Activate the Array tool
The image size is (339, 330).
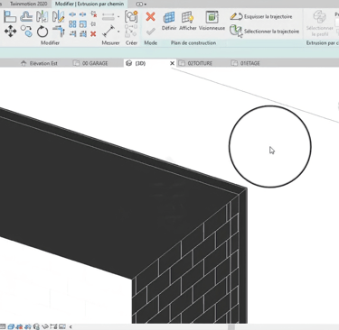click(72, 24)
